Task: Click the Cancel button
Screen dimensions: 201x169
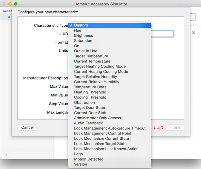Action: [27, 127]
